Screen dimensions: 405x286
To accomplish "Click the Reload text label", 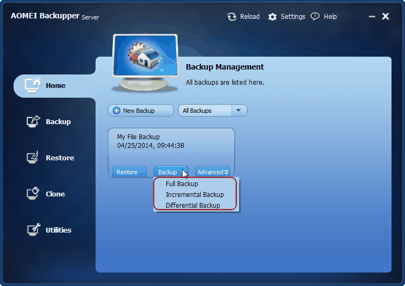I will pyautogui.click(x=250, y=17).
